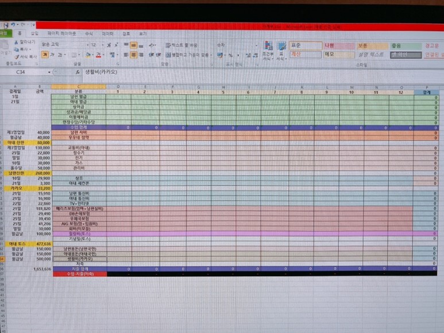444x333 pixels.
Task: Click formula bar showing 생활비(카카오)
Action: point(263,72)
